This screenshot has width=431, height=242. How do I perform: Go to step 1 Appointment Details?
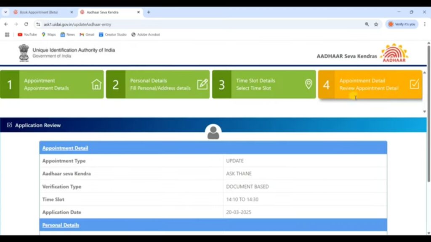(52, 84)
